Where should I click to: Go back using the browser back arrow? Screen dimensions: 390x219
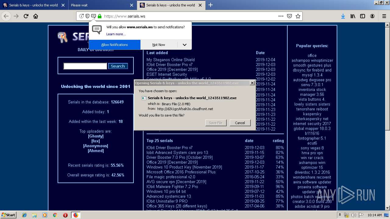click(6, 16)
